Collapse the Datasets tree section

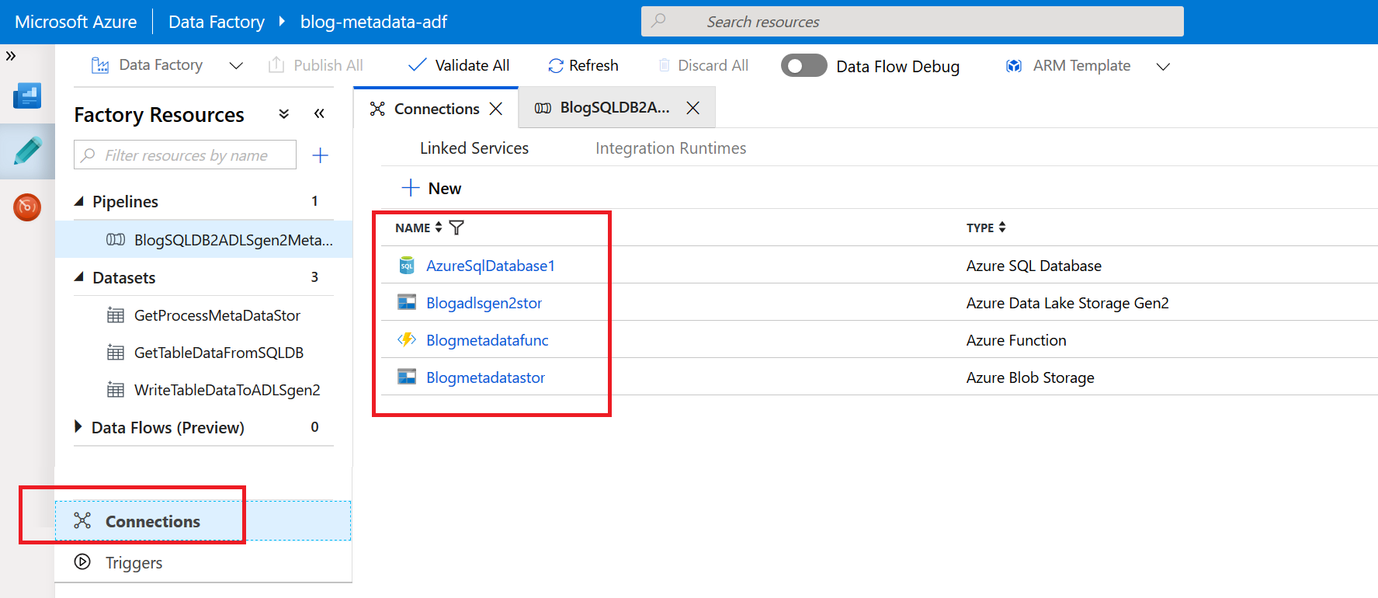(78, 277)
